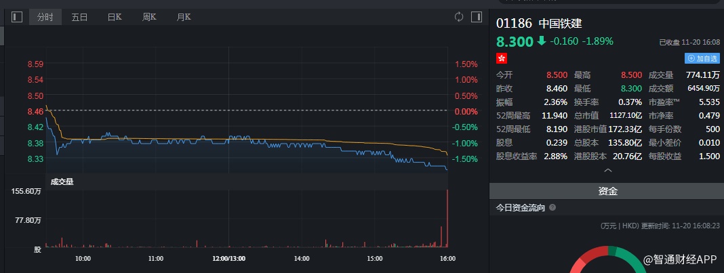Click the refresh chart icon
Viewport: 724px width, 273px height.
click(459, 17)
